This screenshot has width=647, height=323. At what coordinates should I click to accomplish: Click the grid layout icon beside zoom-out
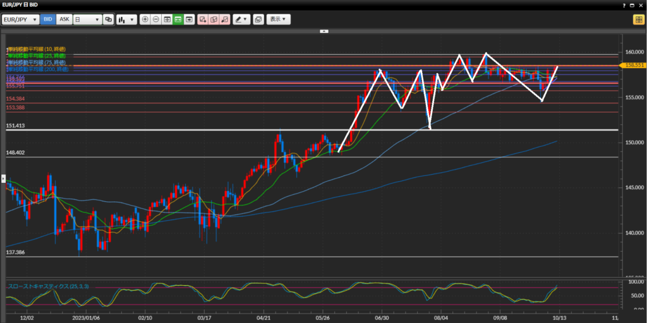coord(167,20)
